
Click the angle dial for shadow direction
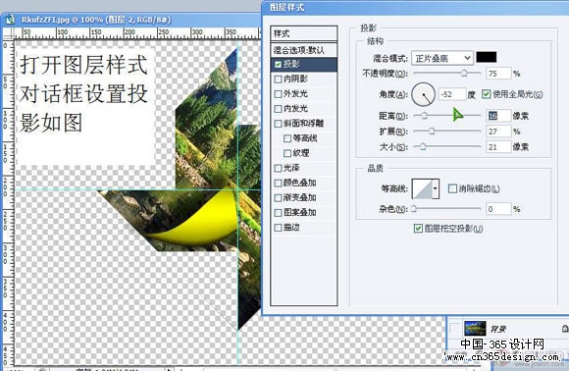[423, 94]
